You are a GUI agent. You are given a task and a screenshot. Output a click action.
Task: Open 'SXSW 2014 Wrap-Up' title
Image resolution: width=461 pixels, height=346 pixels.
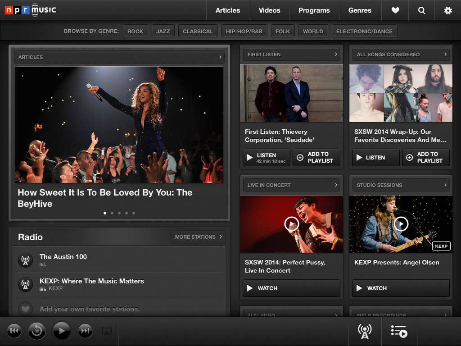tap(400, 136)
